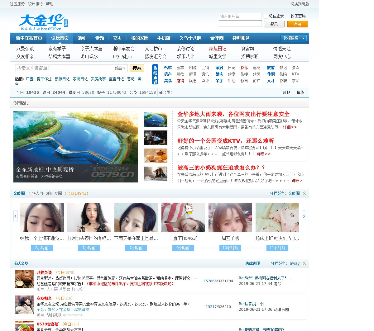The height and width of the screenshot is (331, 374).
Task: Enable the 记住登录 checkbox
Action: [x=266, y=16]
